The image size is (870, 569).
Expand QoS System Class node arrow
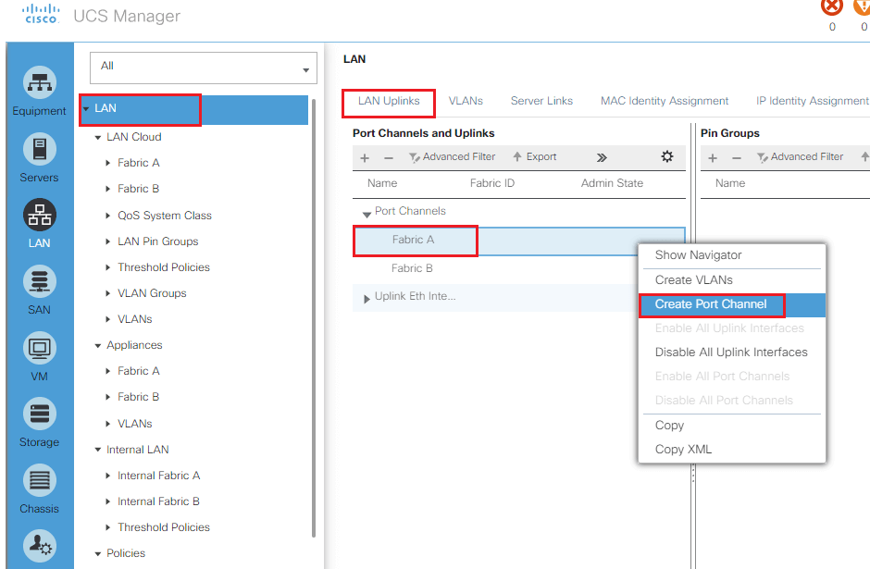(108, 216)
